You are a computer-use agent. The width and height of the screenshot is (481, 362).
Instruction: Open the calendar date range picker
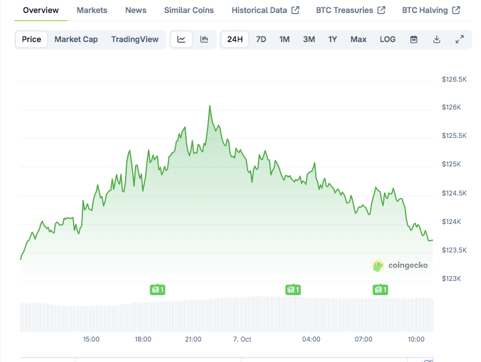point(414,40)
